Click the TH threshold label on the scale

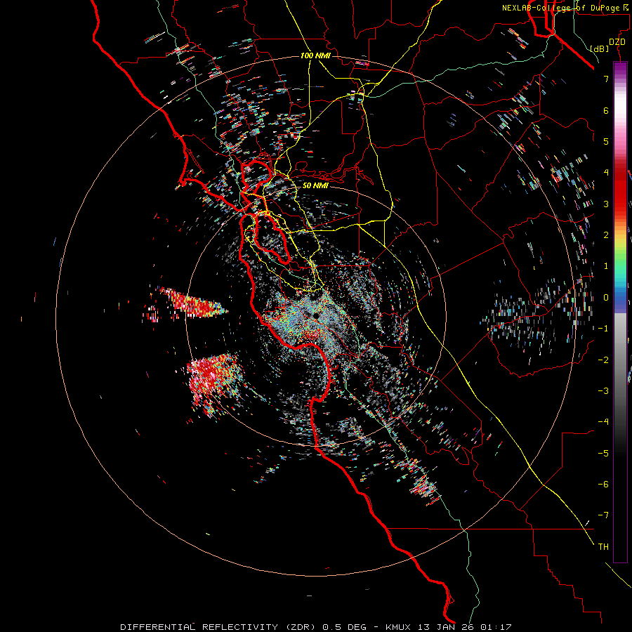603,546
